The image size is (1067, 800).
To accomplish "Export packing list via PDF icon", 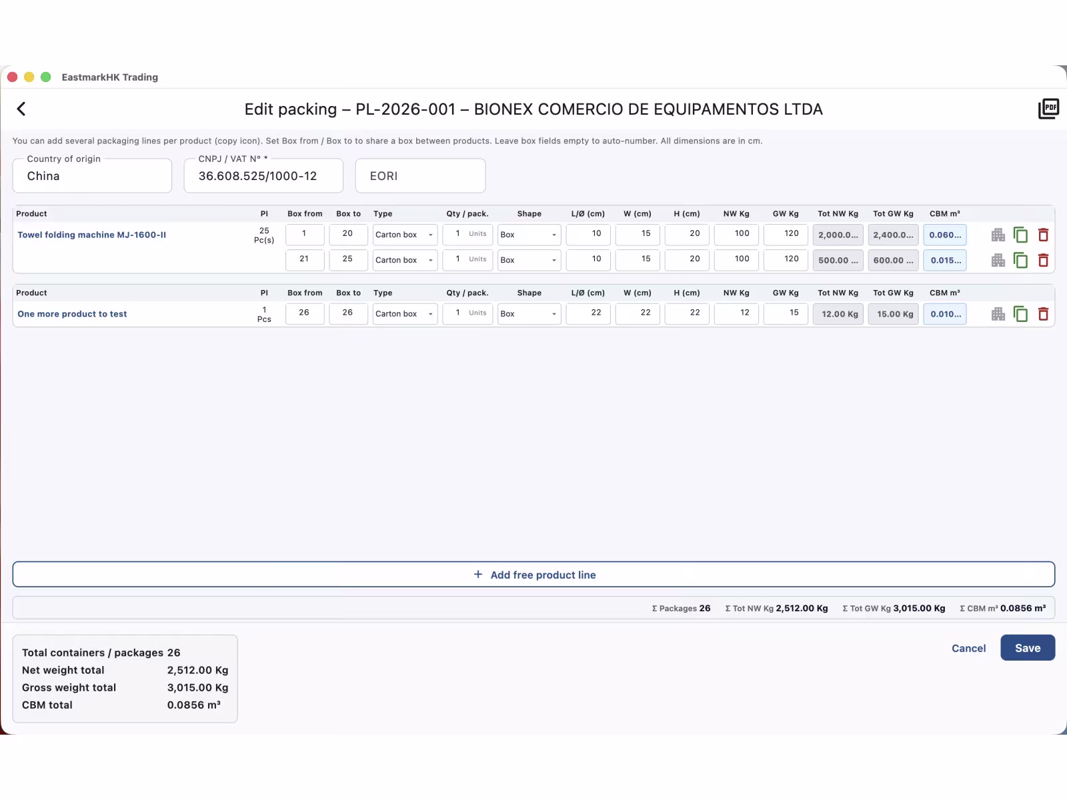I will click(1048, 109).
